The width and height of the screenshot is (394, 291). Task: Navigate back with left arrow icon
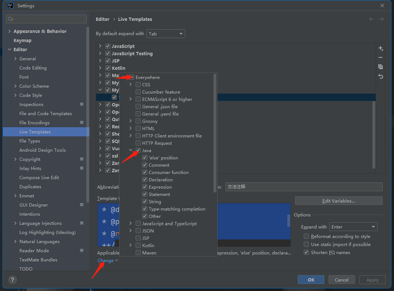371,19
